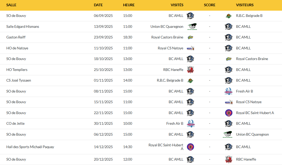Click the 10:00 kickoff time
The width and height of the screenshot is (282, 165).
(128, 124)
